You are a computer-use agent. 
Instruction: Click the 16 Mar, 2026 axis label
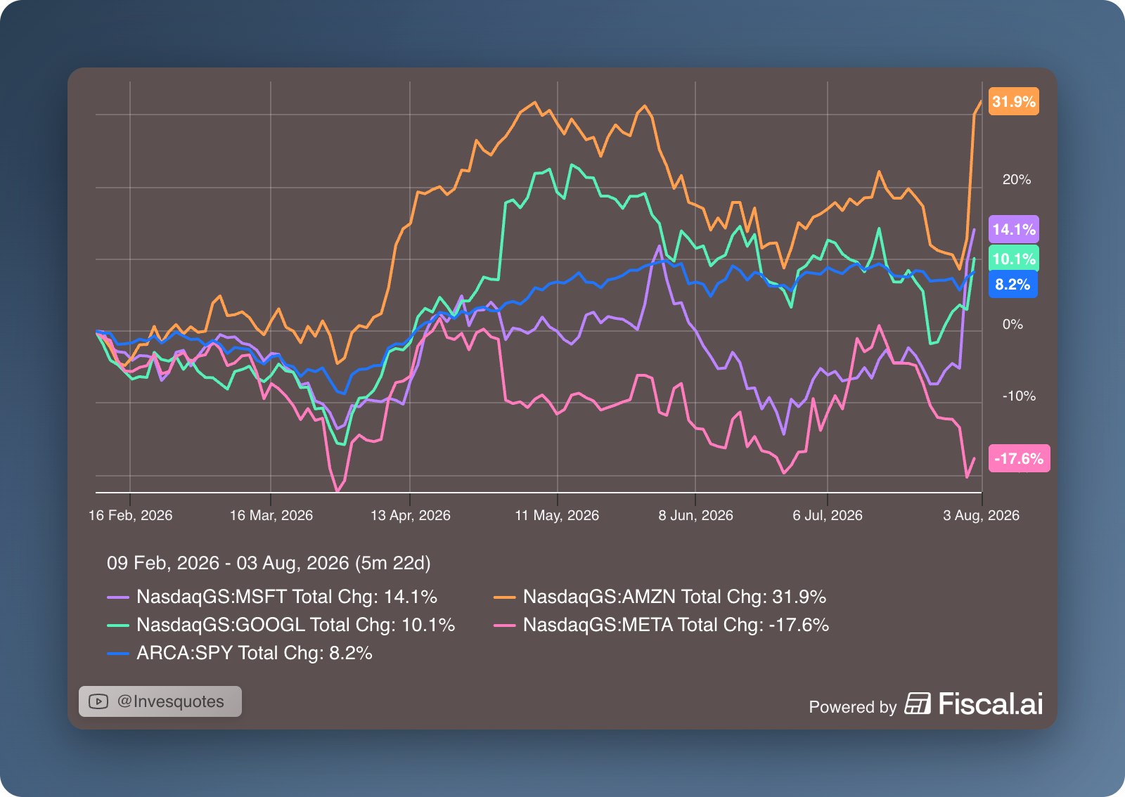pos(271,515)
